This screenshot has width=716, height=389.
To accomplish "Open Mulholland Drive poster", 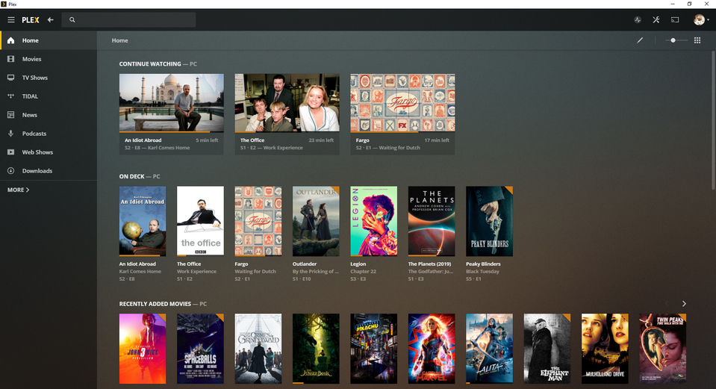I will [x=605, y=349].
